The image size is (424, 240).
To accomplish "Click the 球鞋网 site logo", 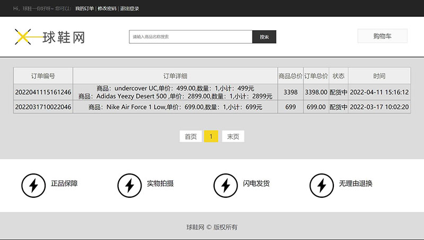I will [x=49, y=36].
